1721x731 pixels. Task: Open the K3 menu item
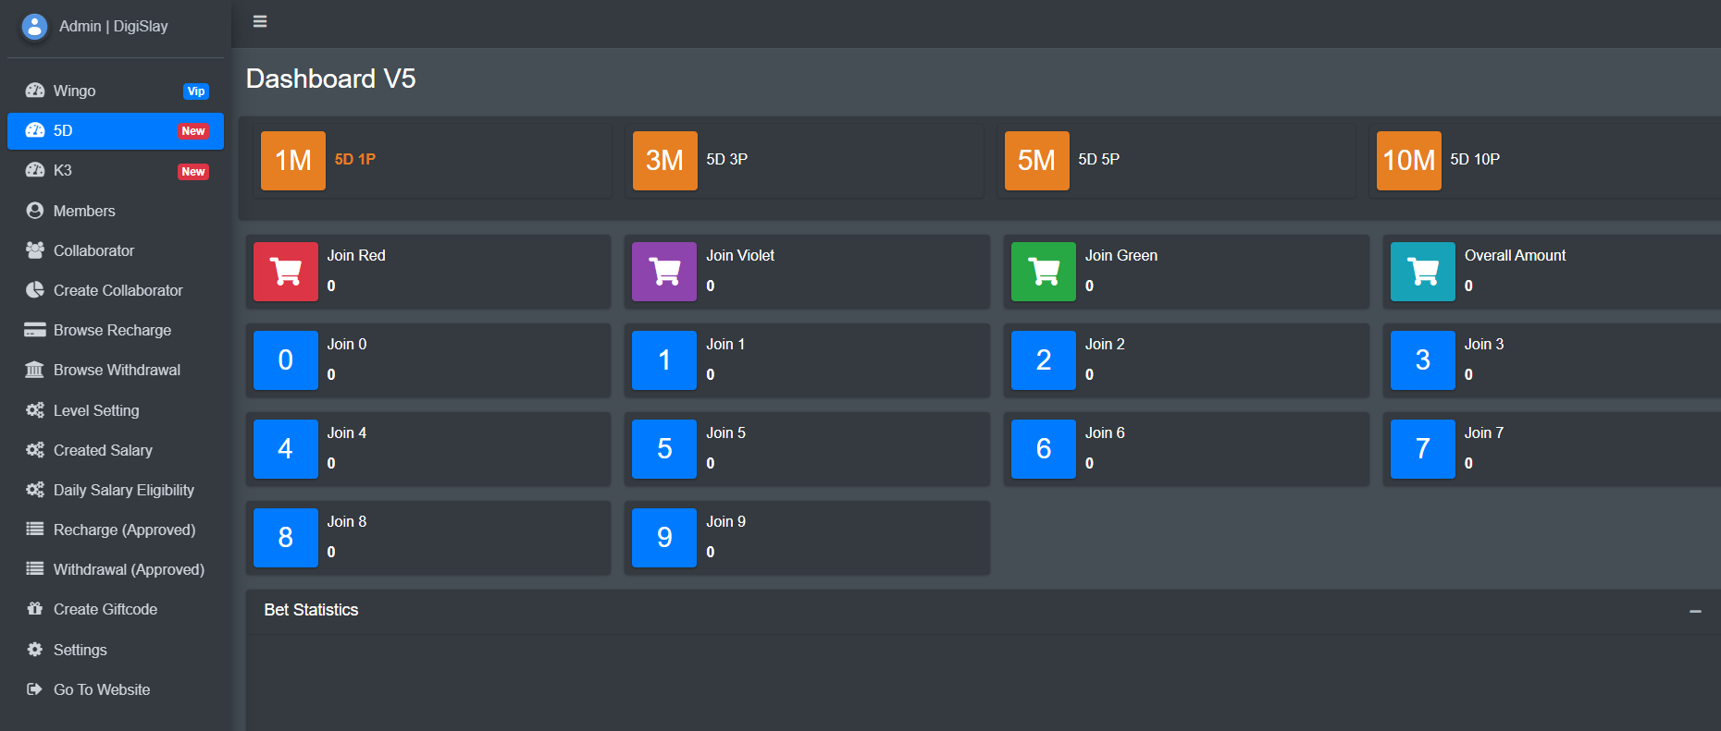[x=63, y=171]
